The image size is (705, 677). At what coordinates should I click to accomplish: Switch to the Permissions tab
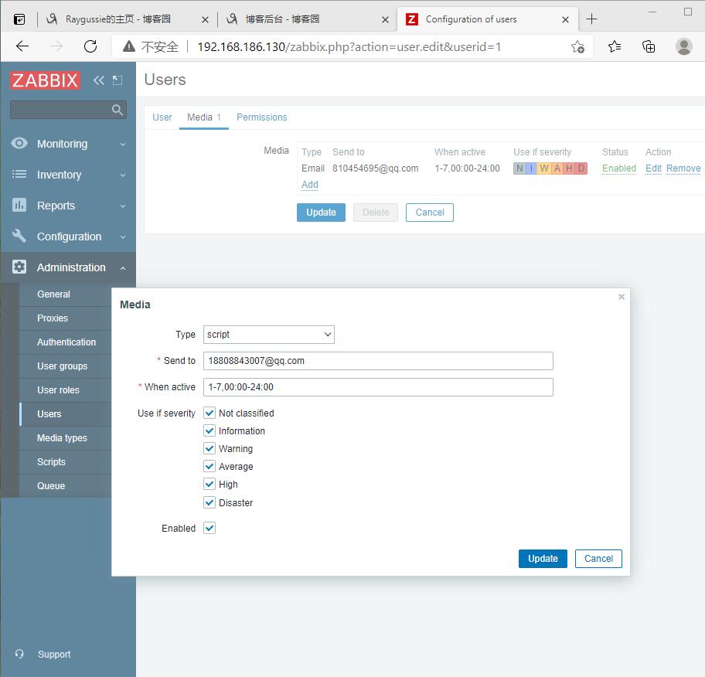click(x=262, y=117)
